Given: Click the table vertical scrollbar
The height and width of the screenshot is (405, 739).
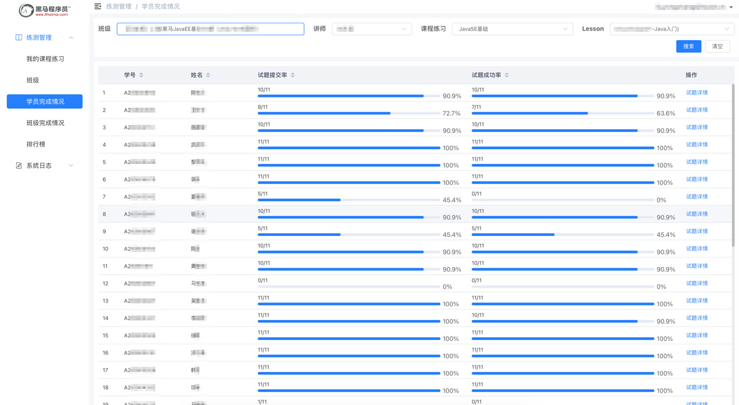Looking at the screenshot, I should (x=733, y=165).
